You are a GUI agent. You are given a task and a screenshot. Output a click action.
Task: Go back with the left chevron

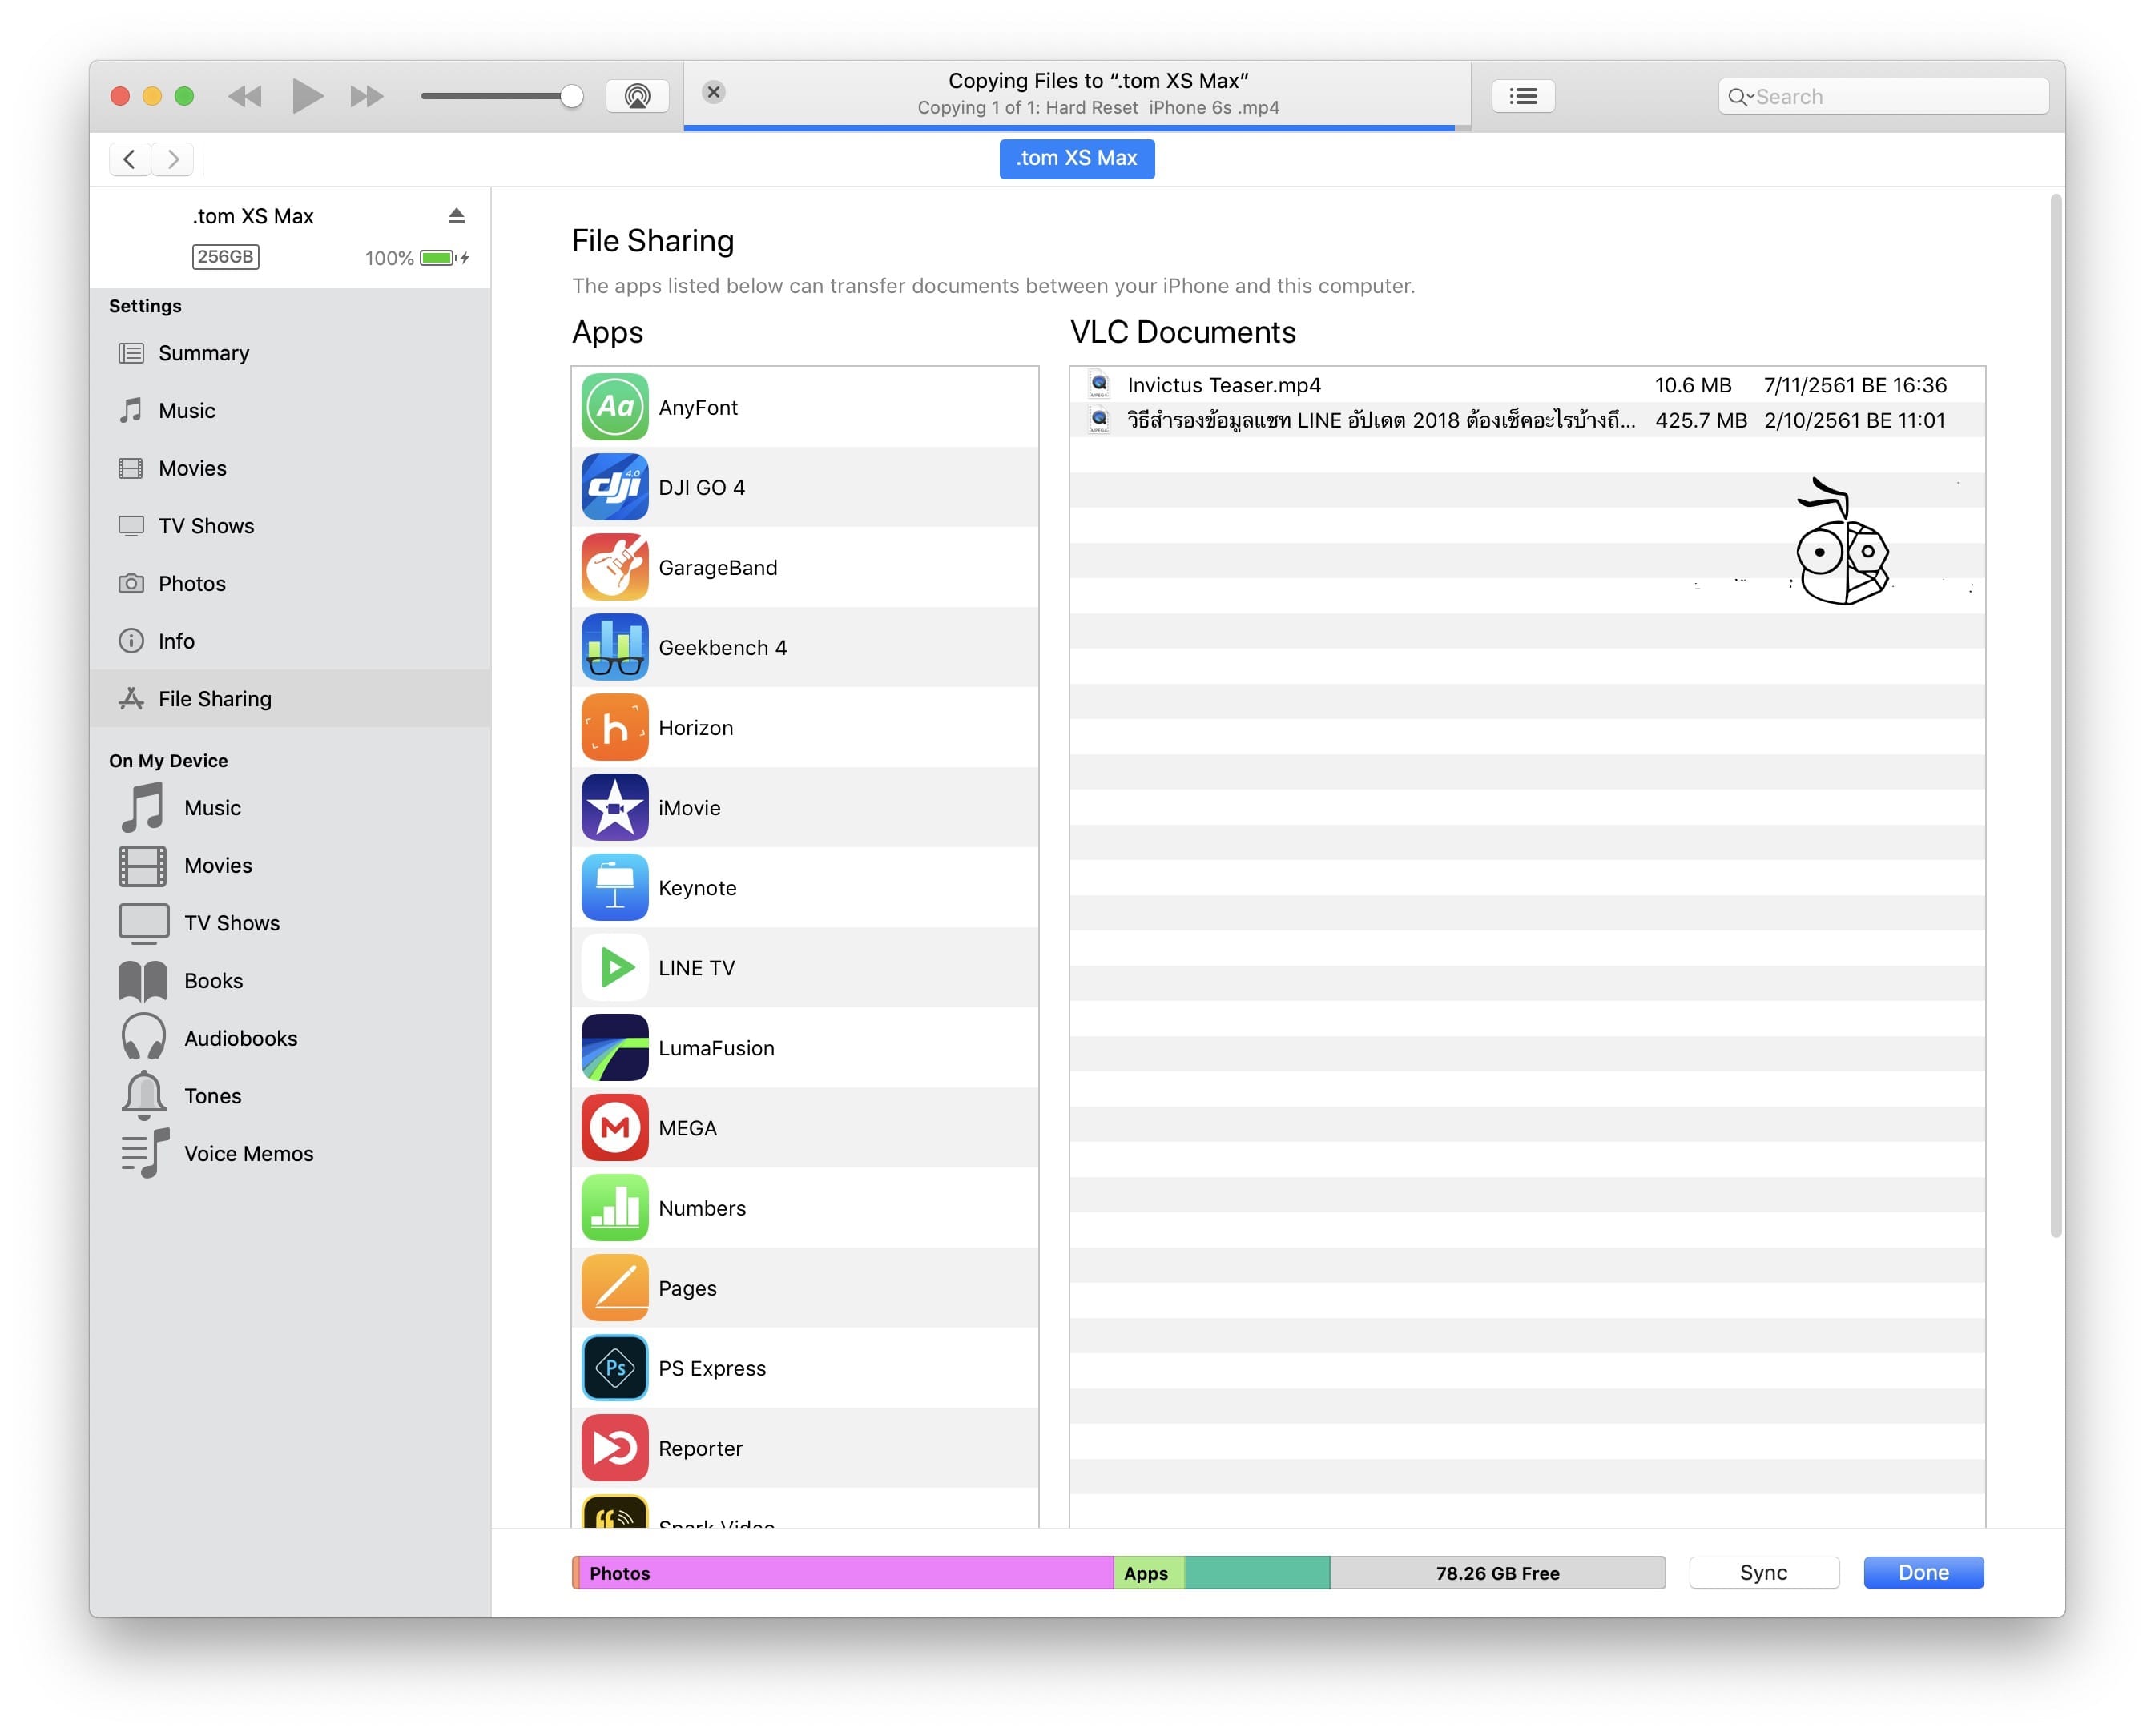129,159
